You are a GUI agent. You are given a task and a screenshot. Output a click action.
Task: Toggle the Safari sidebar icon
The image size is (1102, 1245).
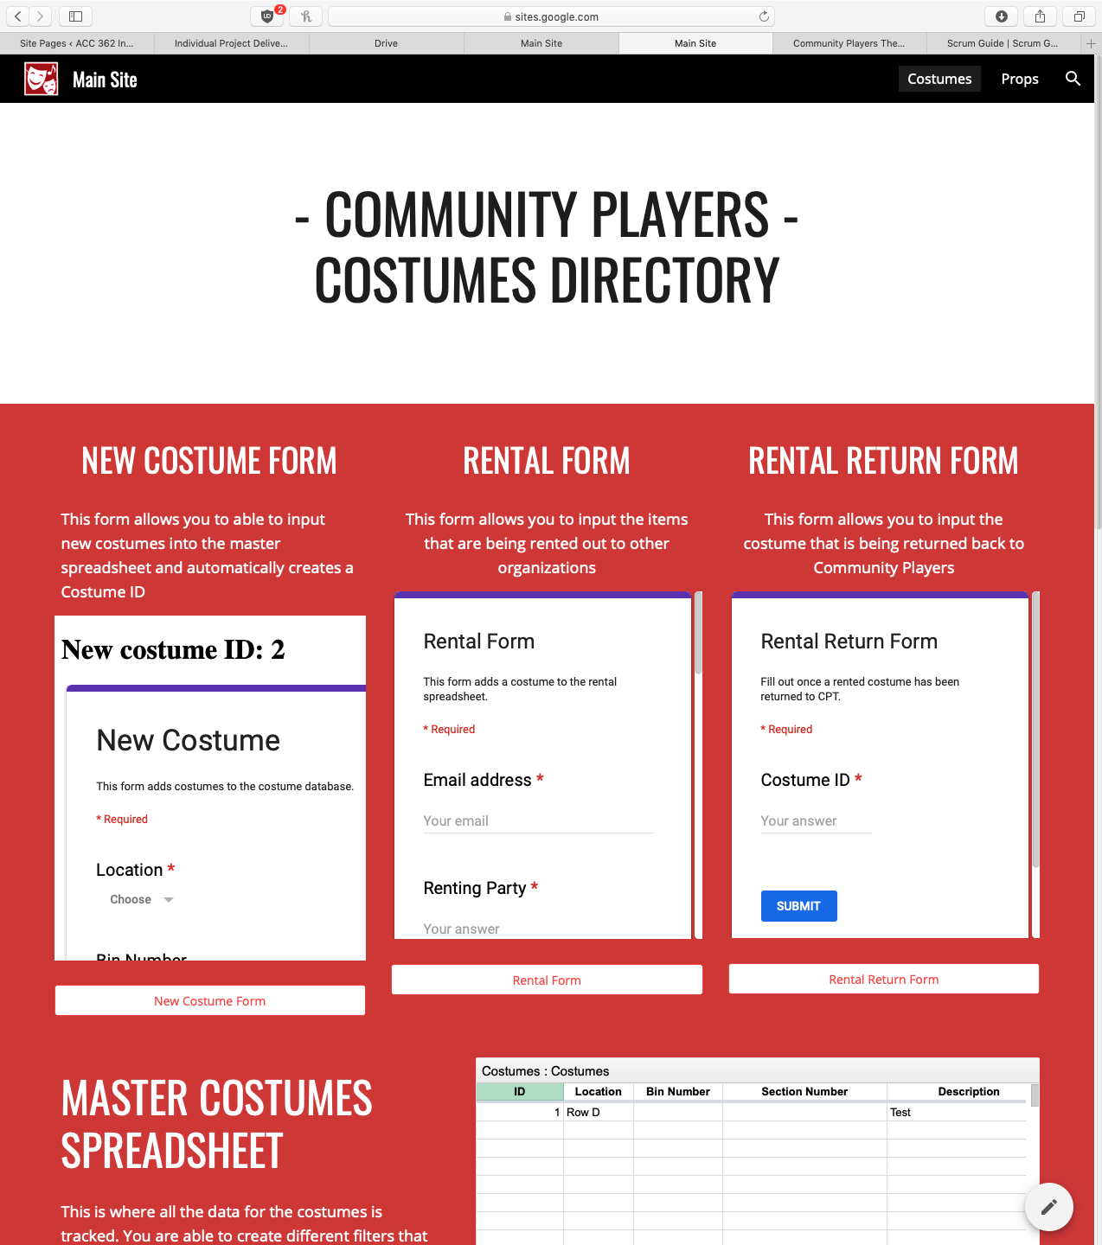point(75,16)
